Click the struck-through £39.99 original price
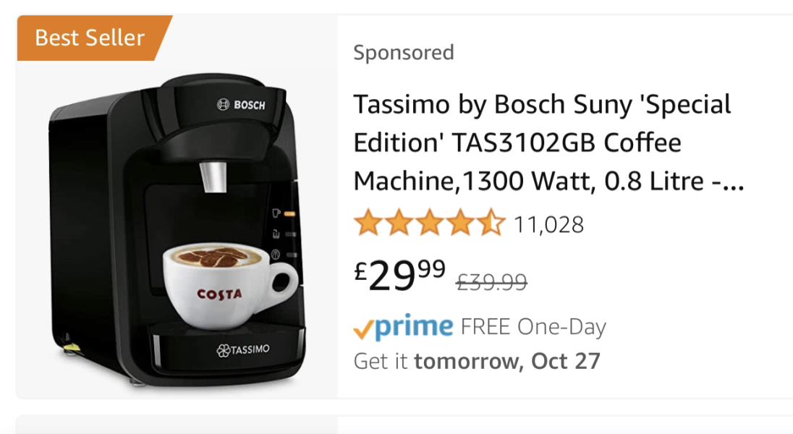The width and height of the screenshot is (793, 434). click(x=491, y=281)
